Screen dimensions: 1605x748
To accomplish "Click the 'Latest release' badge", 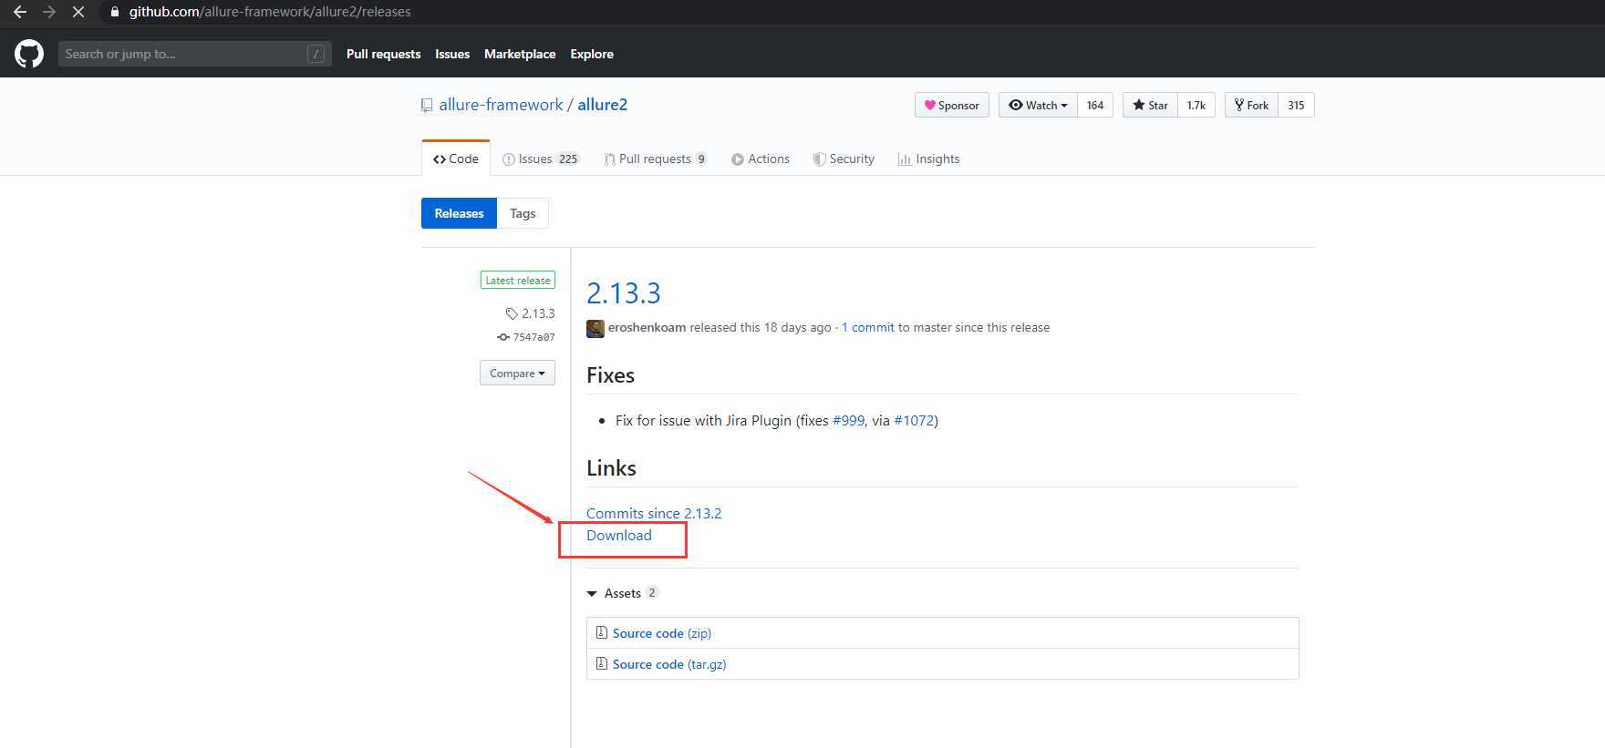I will [x=518, y=280].
